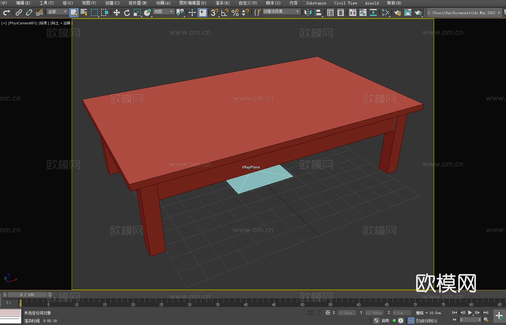Choose the Rectangular Selection Region tool
Image resolution: width=506 pixels, height=325 pixels.
94,12
